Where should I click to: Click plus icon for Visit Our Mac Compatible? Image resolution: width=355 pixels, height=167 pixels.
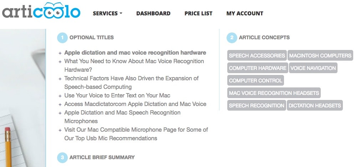pos(60,130)
